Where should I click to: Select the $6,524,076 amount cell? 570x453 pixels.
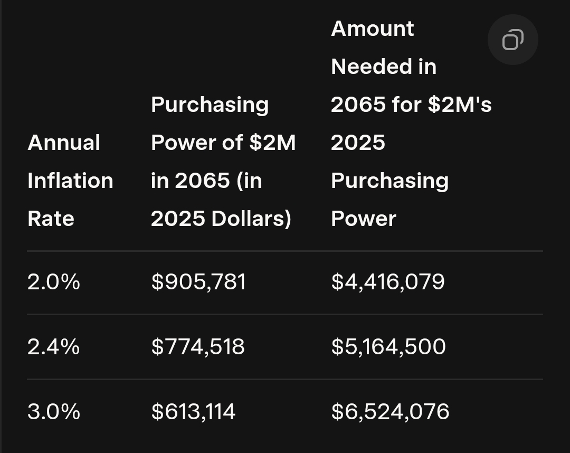pos(390,412)
